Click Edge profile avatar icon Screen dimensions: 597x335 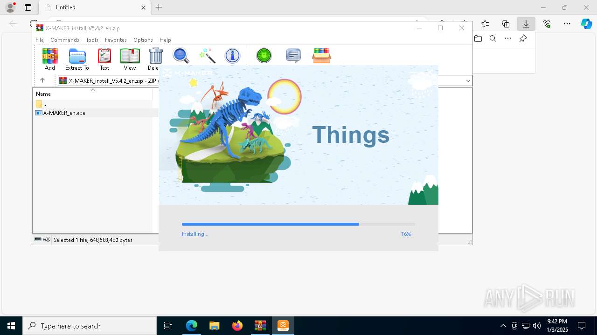pos(10,7)
